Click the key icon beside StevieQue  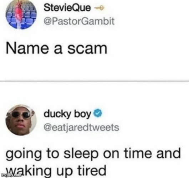tap(99, 8)
